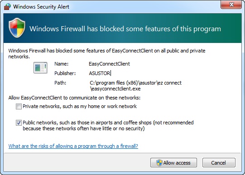245x175 pixels.
Task: Click the Public networks airports and coffee shops label
Action: coord(108,125)
